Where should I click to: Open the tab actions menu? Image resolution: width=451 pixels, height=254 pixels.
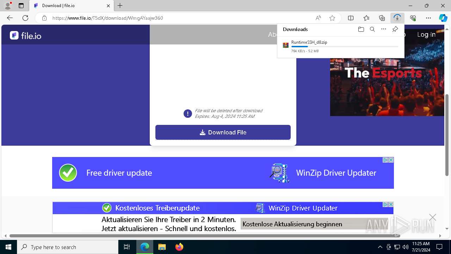pos(21,6)
